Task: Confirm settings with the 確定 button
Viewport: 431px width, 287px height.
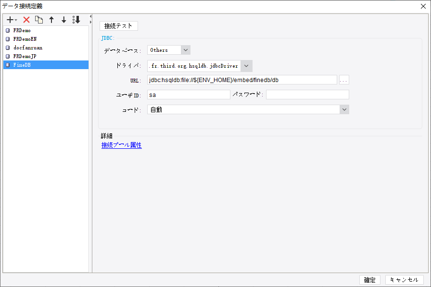Action: tap(369, 280)
